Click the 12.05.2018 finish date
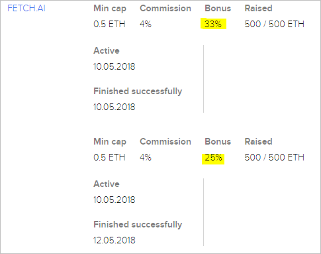This screenshot has width=321, height=254. click(115, 240)
